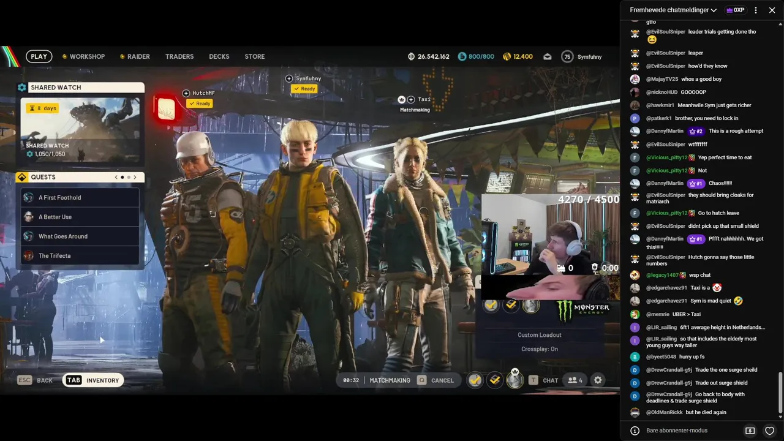
Task: Click HutchMF's Ready status badge
Action: [x=200, y=104]
